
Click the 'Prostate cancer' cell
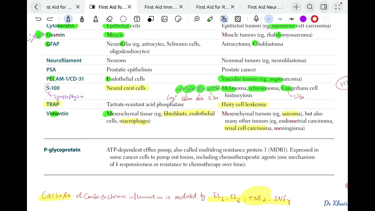click(x=239, y=69)
